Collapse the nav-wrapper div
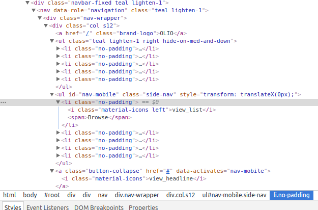This screenshot has height=210, width=318. 40,18
